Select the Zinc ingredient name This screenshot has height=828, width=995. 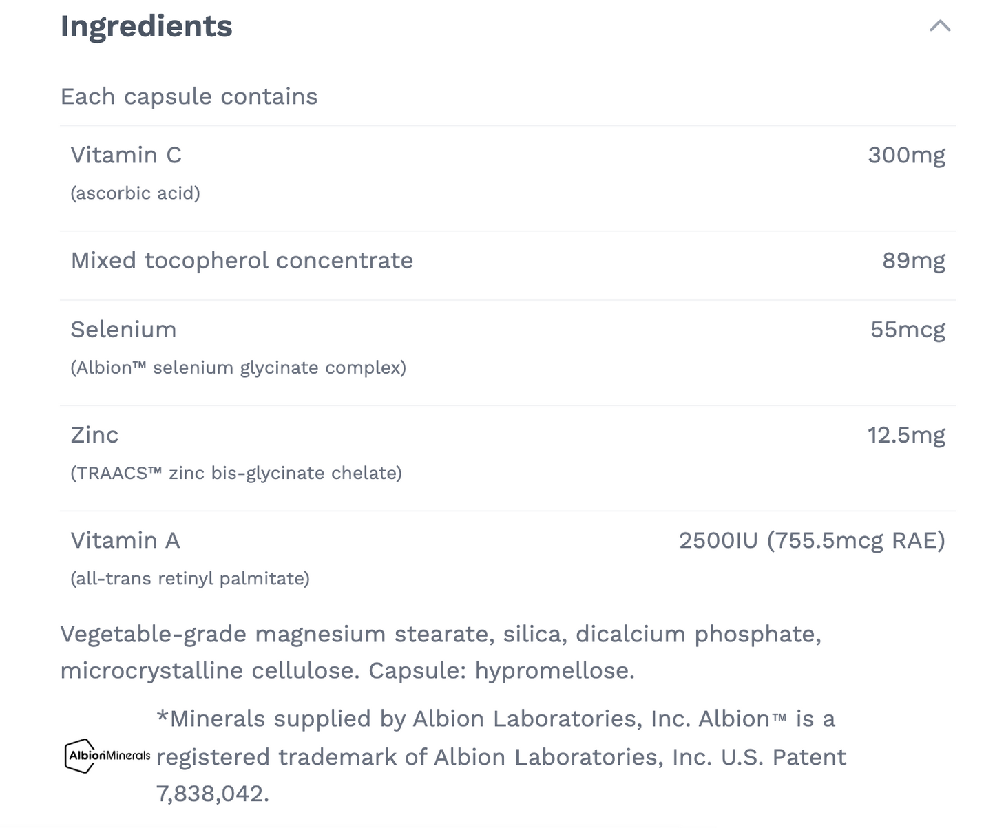point(94,435)
